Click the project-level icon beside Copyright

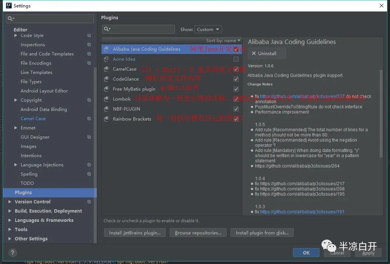tap(89, 100)
